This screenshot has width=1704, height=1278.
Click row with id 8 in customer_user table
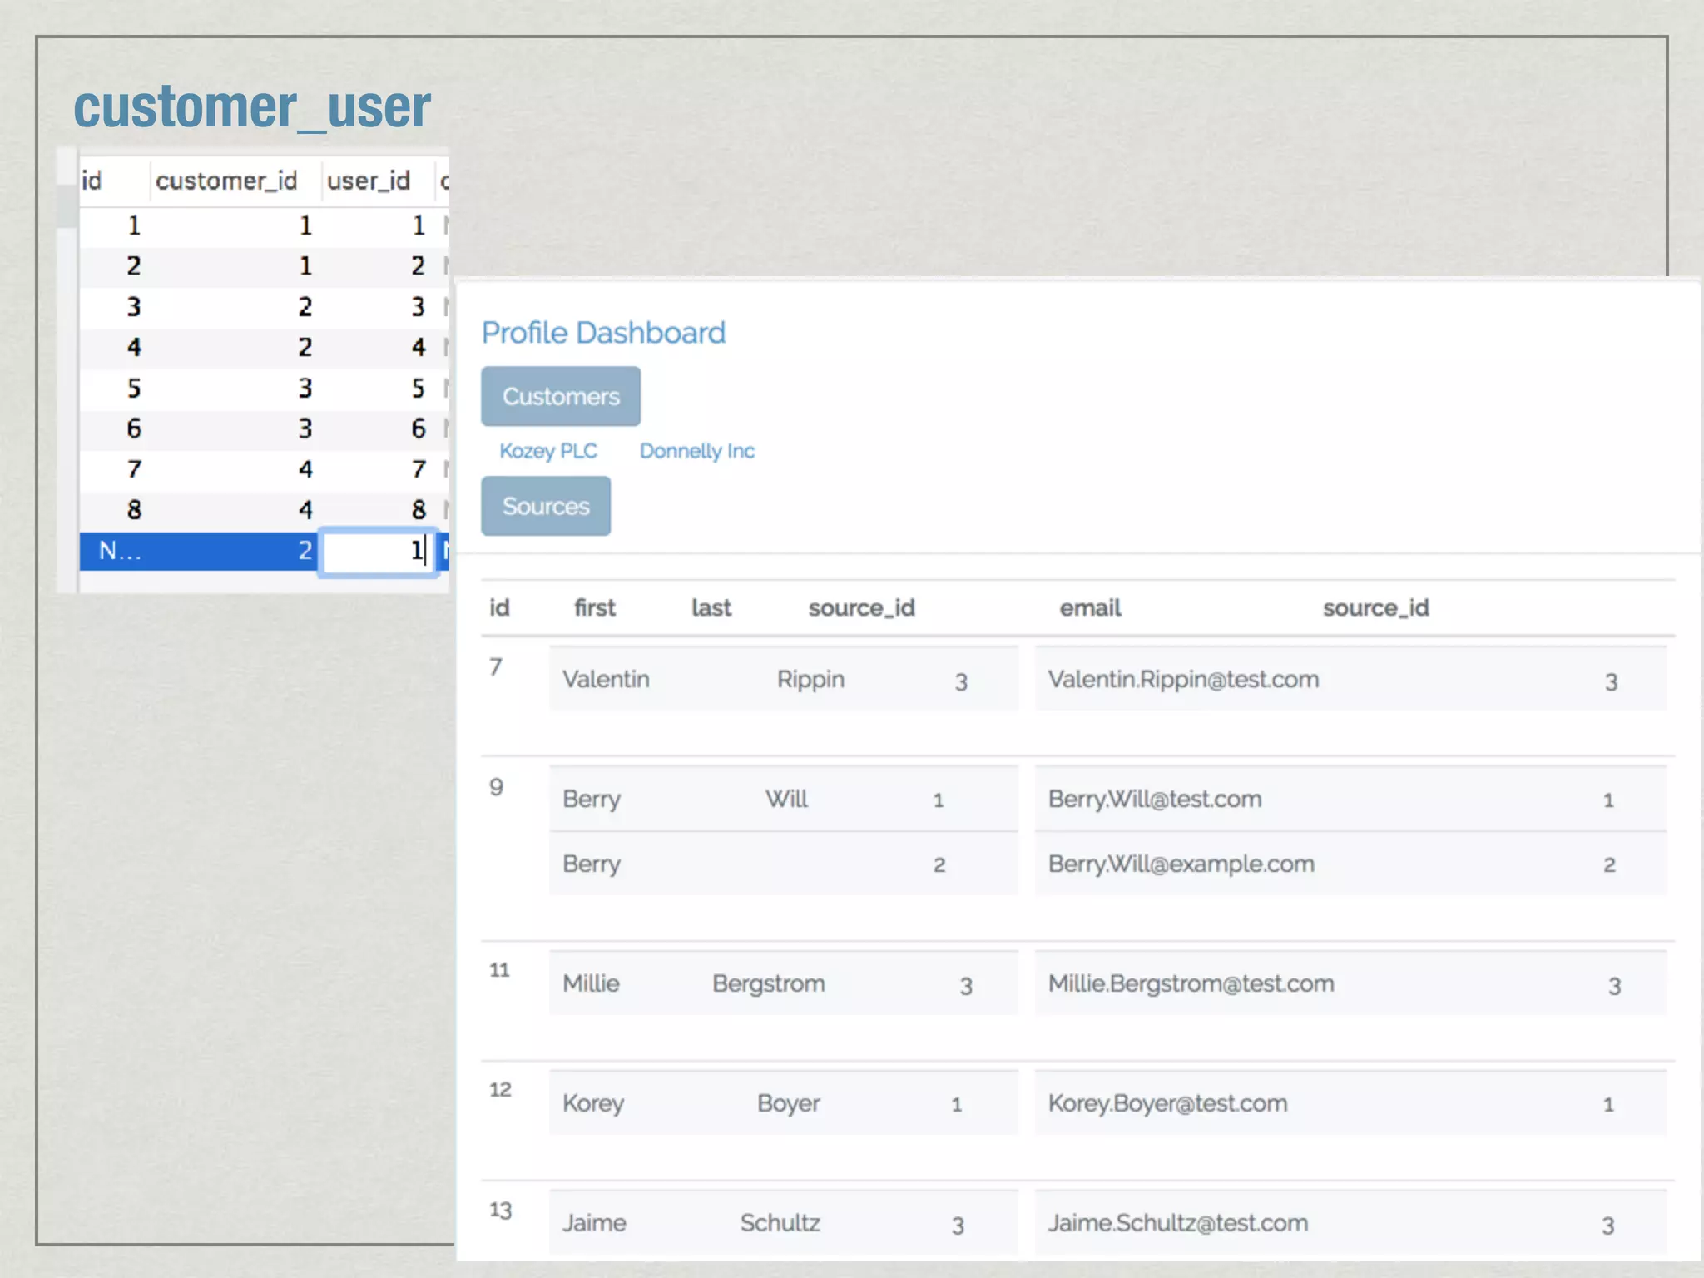coord(134,509)
